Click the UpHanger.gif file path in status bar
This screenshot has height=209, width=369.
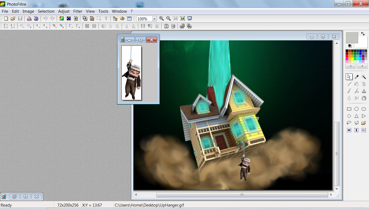[x=149, y=205]
